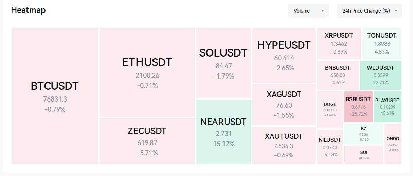Click the ONDO tile
Image resolution: width=413 pixels, height=176 pixels.
click(x=393, y=144)
